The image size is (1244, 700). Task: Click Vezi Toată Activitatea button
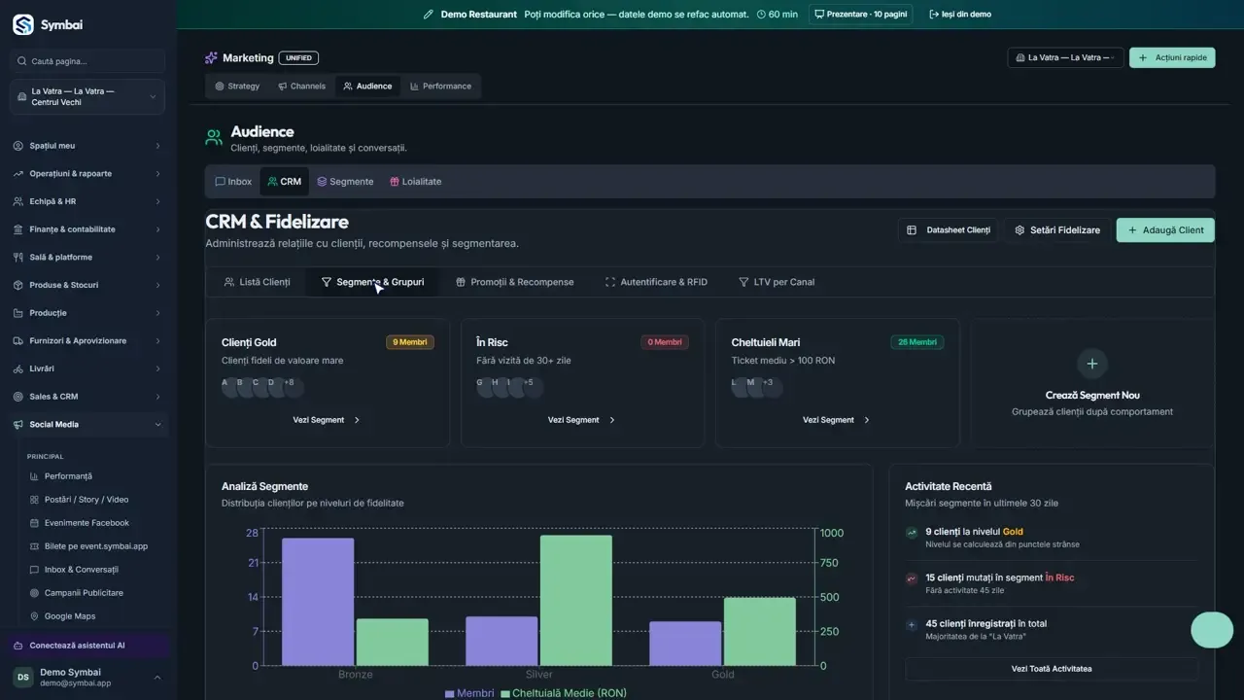coord(1052,669)
